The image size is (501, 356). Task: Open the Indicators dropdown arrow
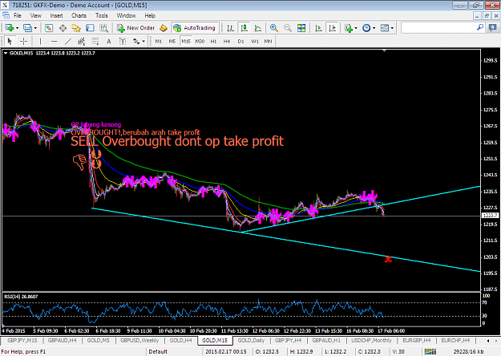356,28
